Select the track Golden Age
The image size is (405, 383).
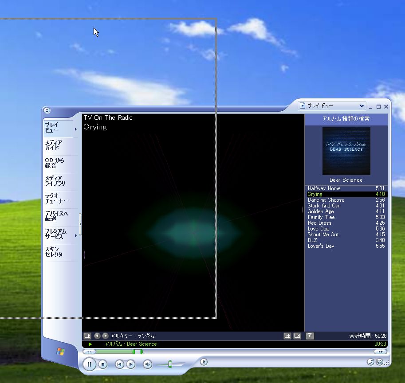tap(346, 211)
